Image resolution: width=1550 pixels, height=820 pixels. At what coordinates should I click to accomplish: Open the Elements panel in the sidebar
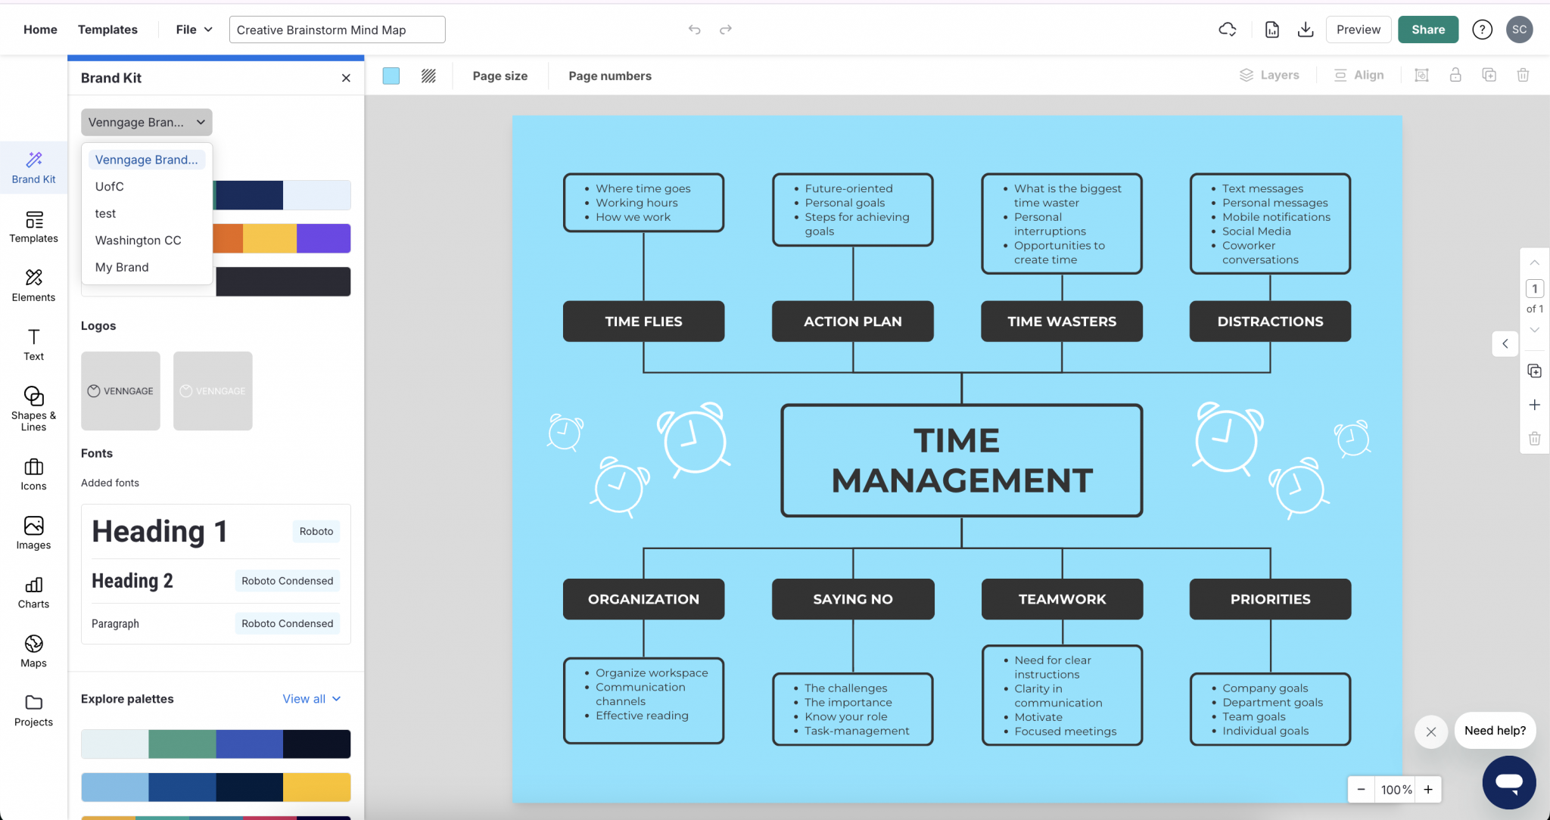[33, 286]
